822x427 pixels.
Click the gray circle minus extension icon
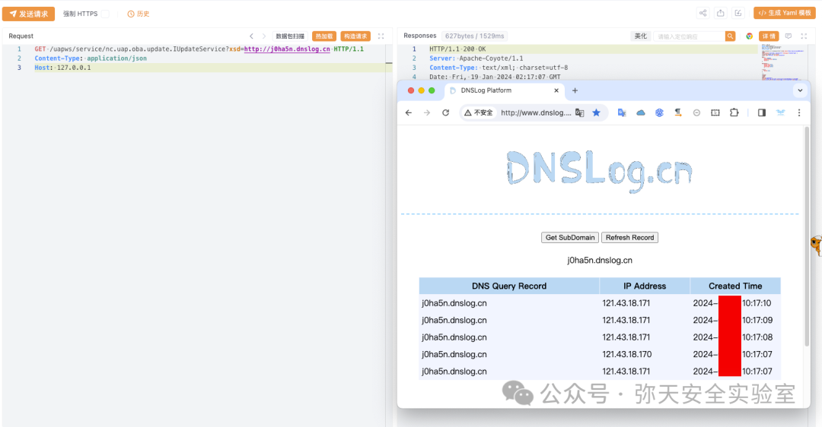(x=696, y=112)
